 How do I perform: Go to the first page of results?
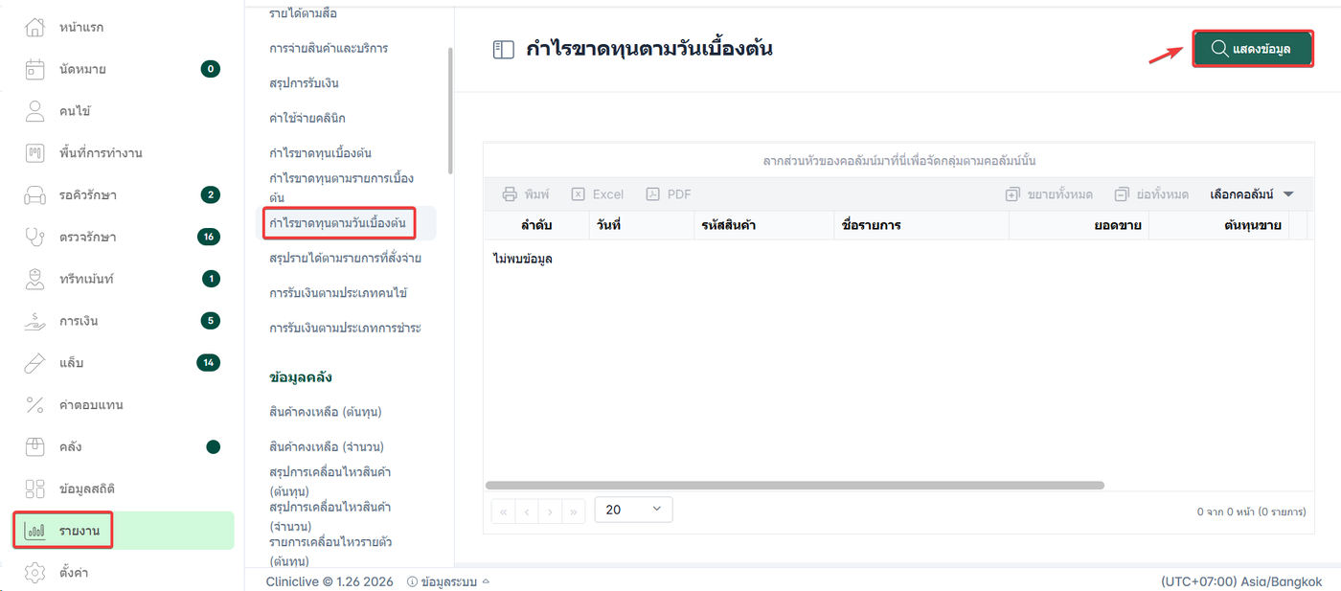504,511
